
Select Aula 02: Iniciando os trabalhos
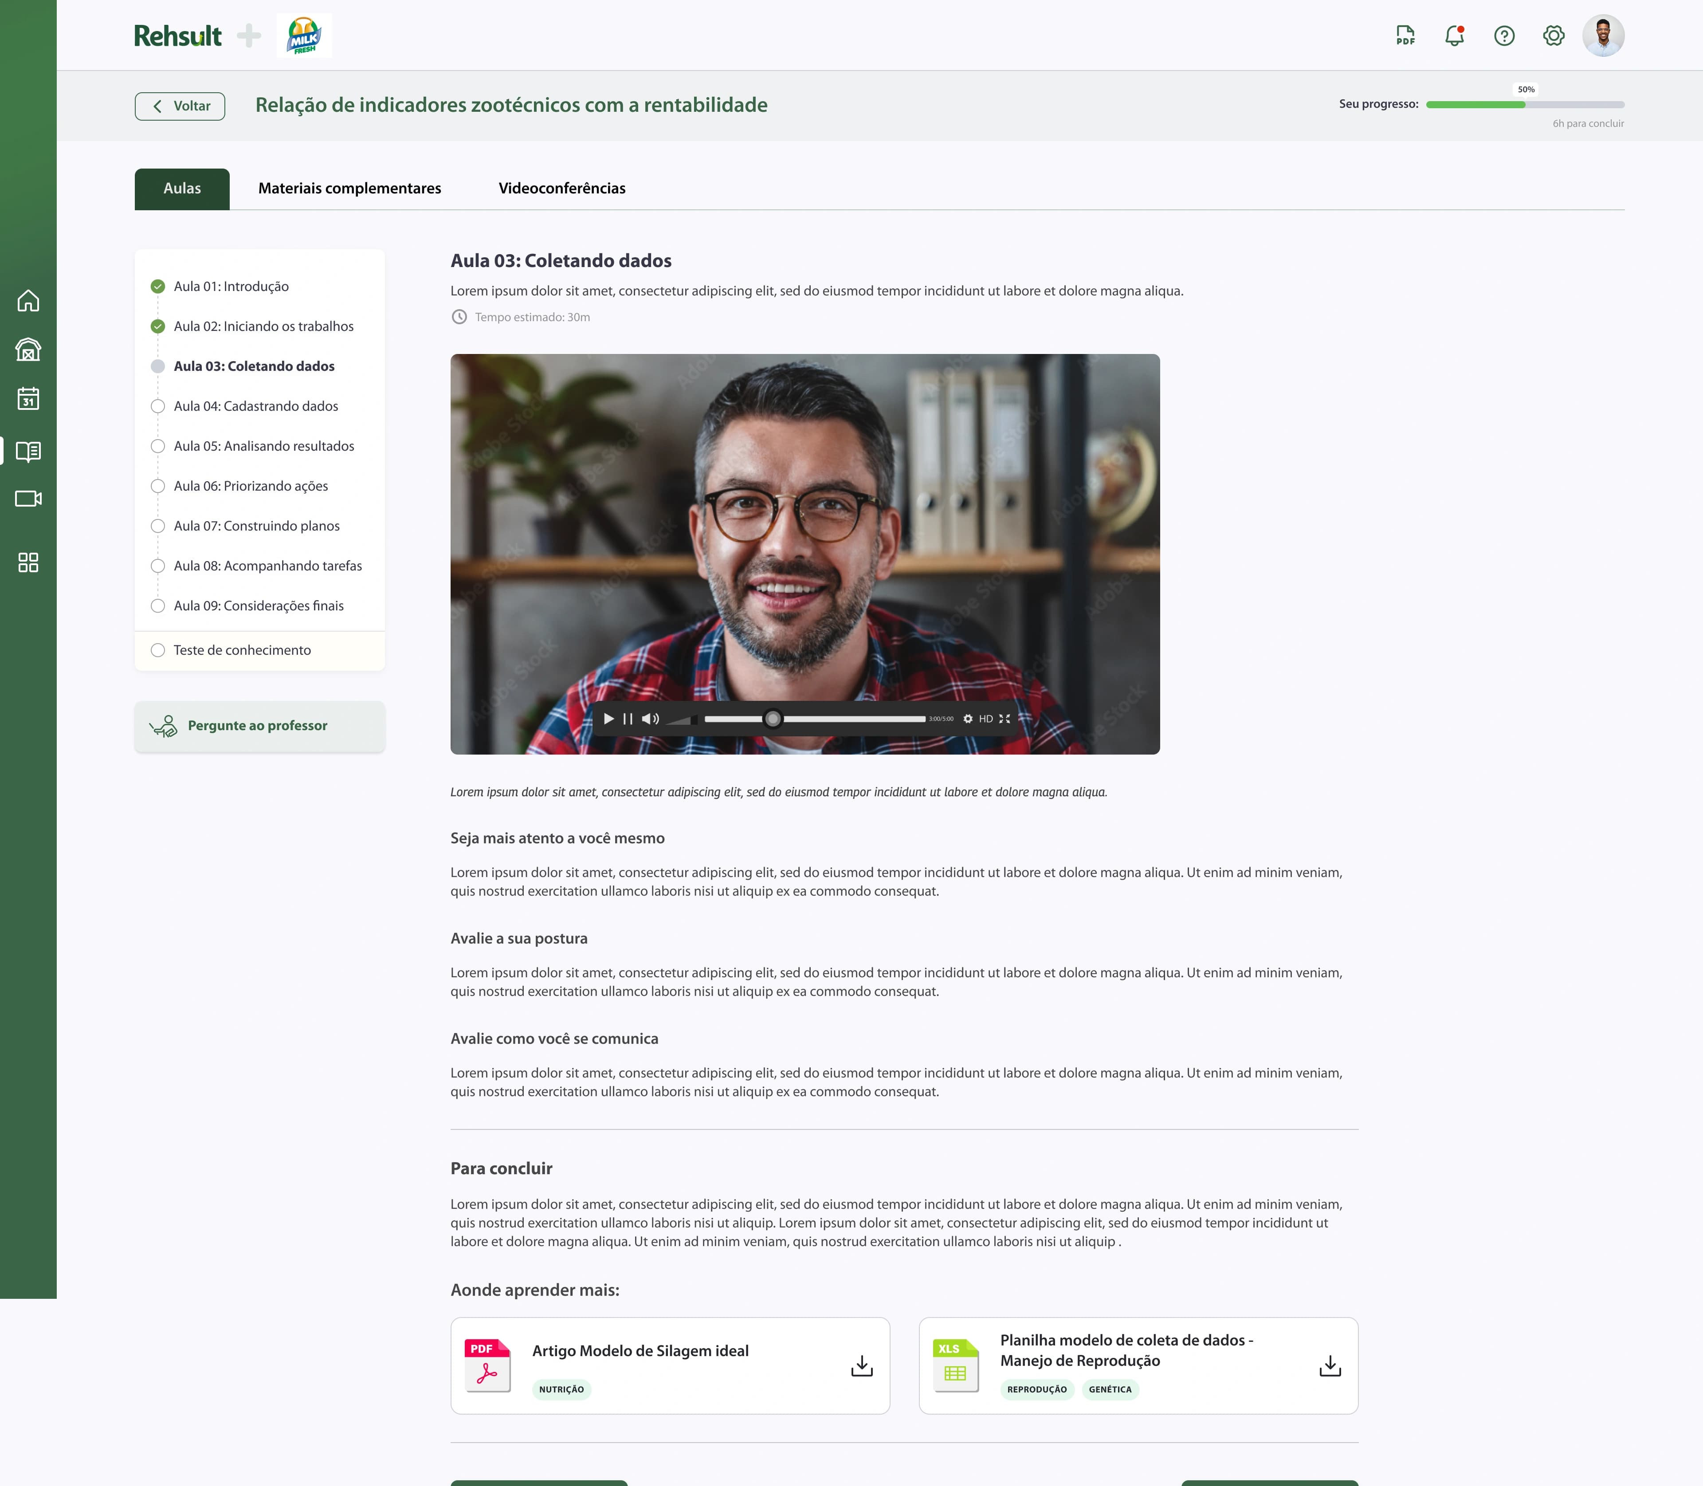click(264, 327)
